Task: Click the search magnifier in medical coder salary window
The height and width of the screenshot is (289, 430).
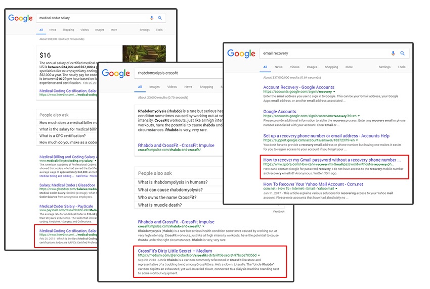Action: 160,18
